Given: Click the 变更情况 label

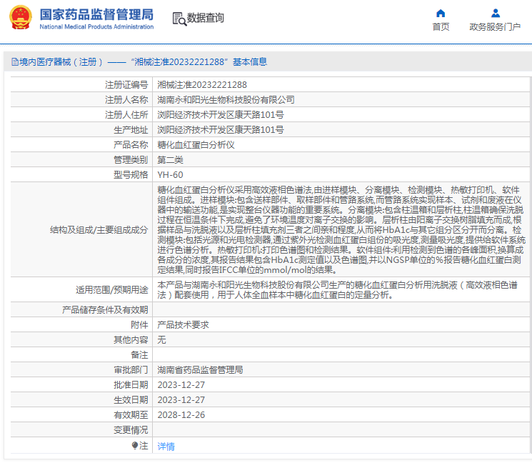Looking at the screenshot, I should [131, 429].
